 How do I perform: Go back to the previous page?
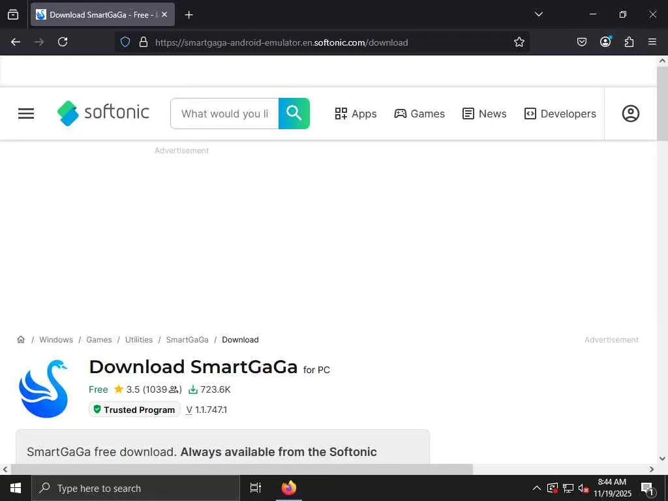16,42
